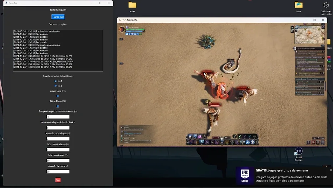Click the first character icon in game's bottom-right menu
Viewport: 333px width, 188px height.
[308, 143]
